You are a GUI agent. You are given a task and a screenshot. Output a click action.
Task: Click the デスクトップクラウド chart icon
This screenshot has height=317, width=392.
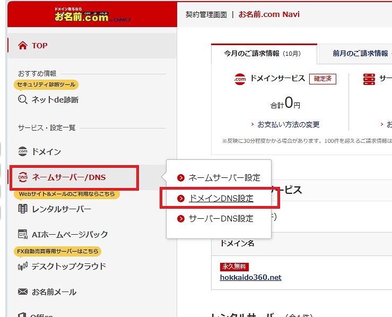tap(23, 266)
